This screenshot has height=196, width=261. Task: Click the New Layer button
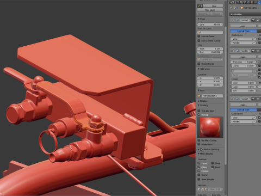coord(210,10)
